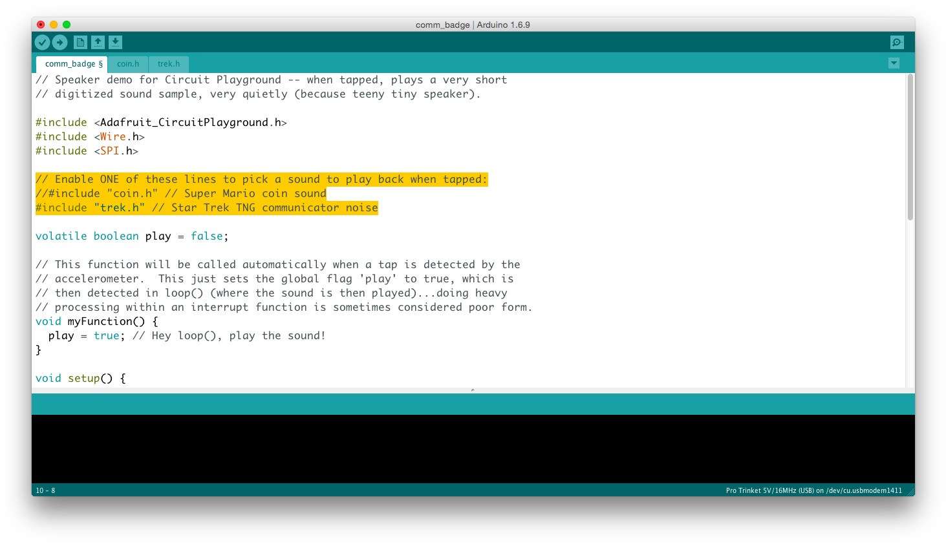Click the editor vertical scrollbar thumb
Screen dimensions: 946x544
[910, 147]
